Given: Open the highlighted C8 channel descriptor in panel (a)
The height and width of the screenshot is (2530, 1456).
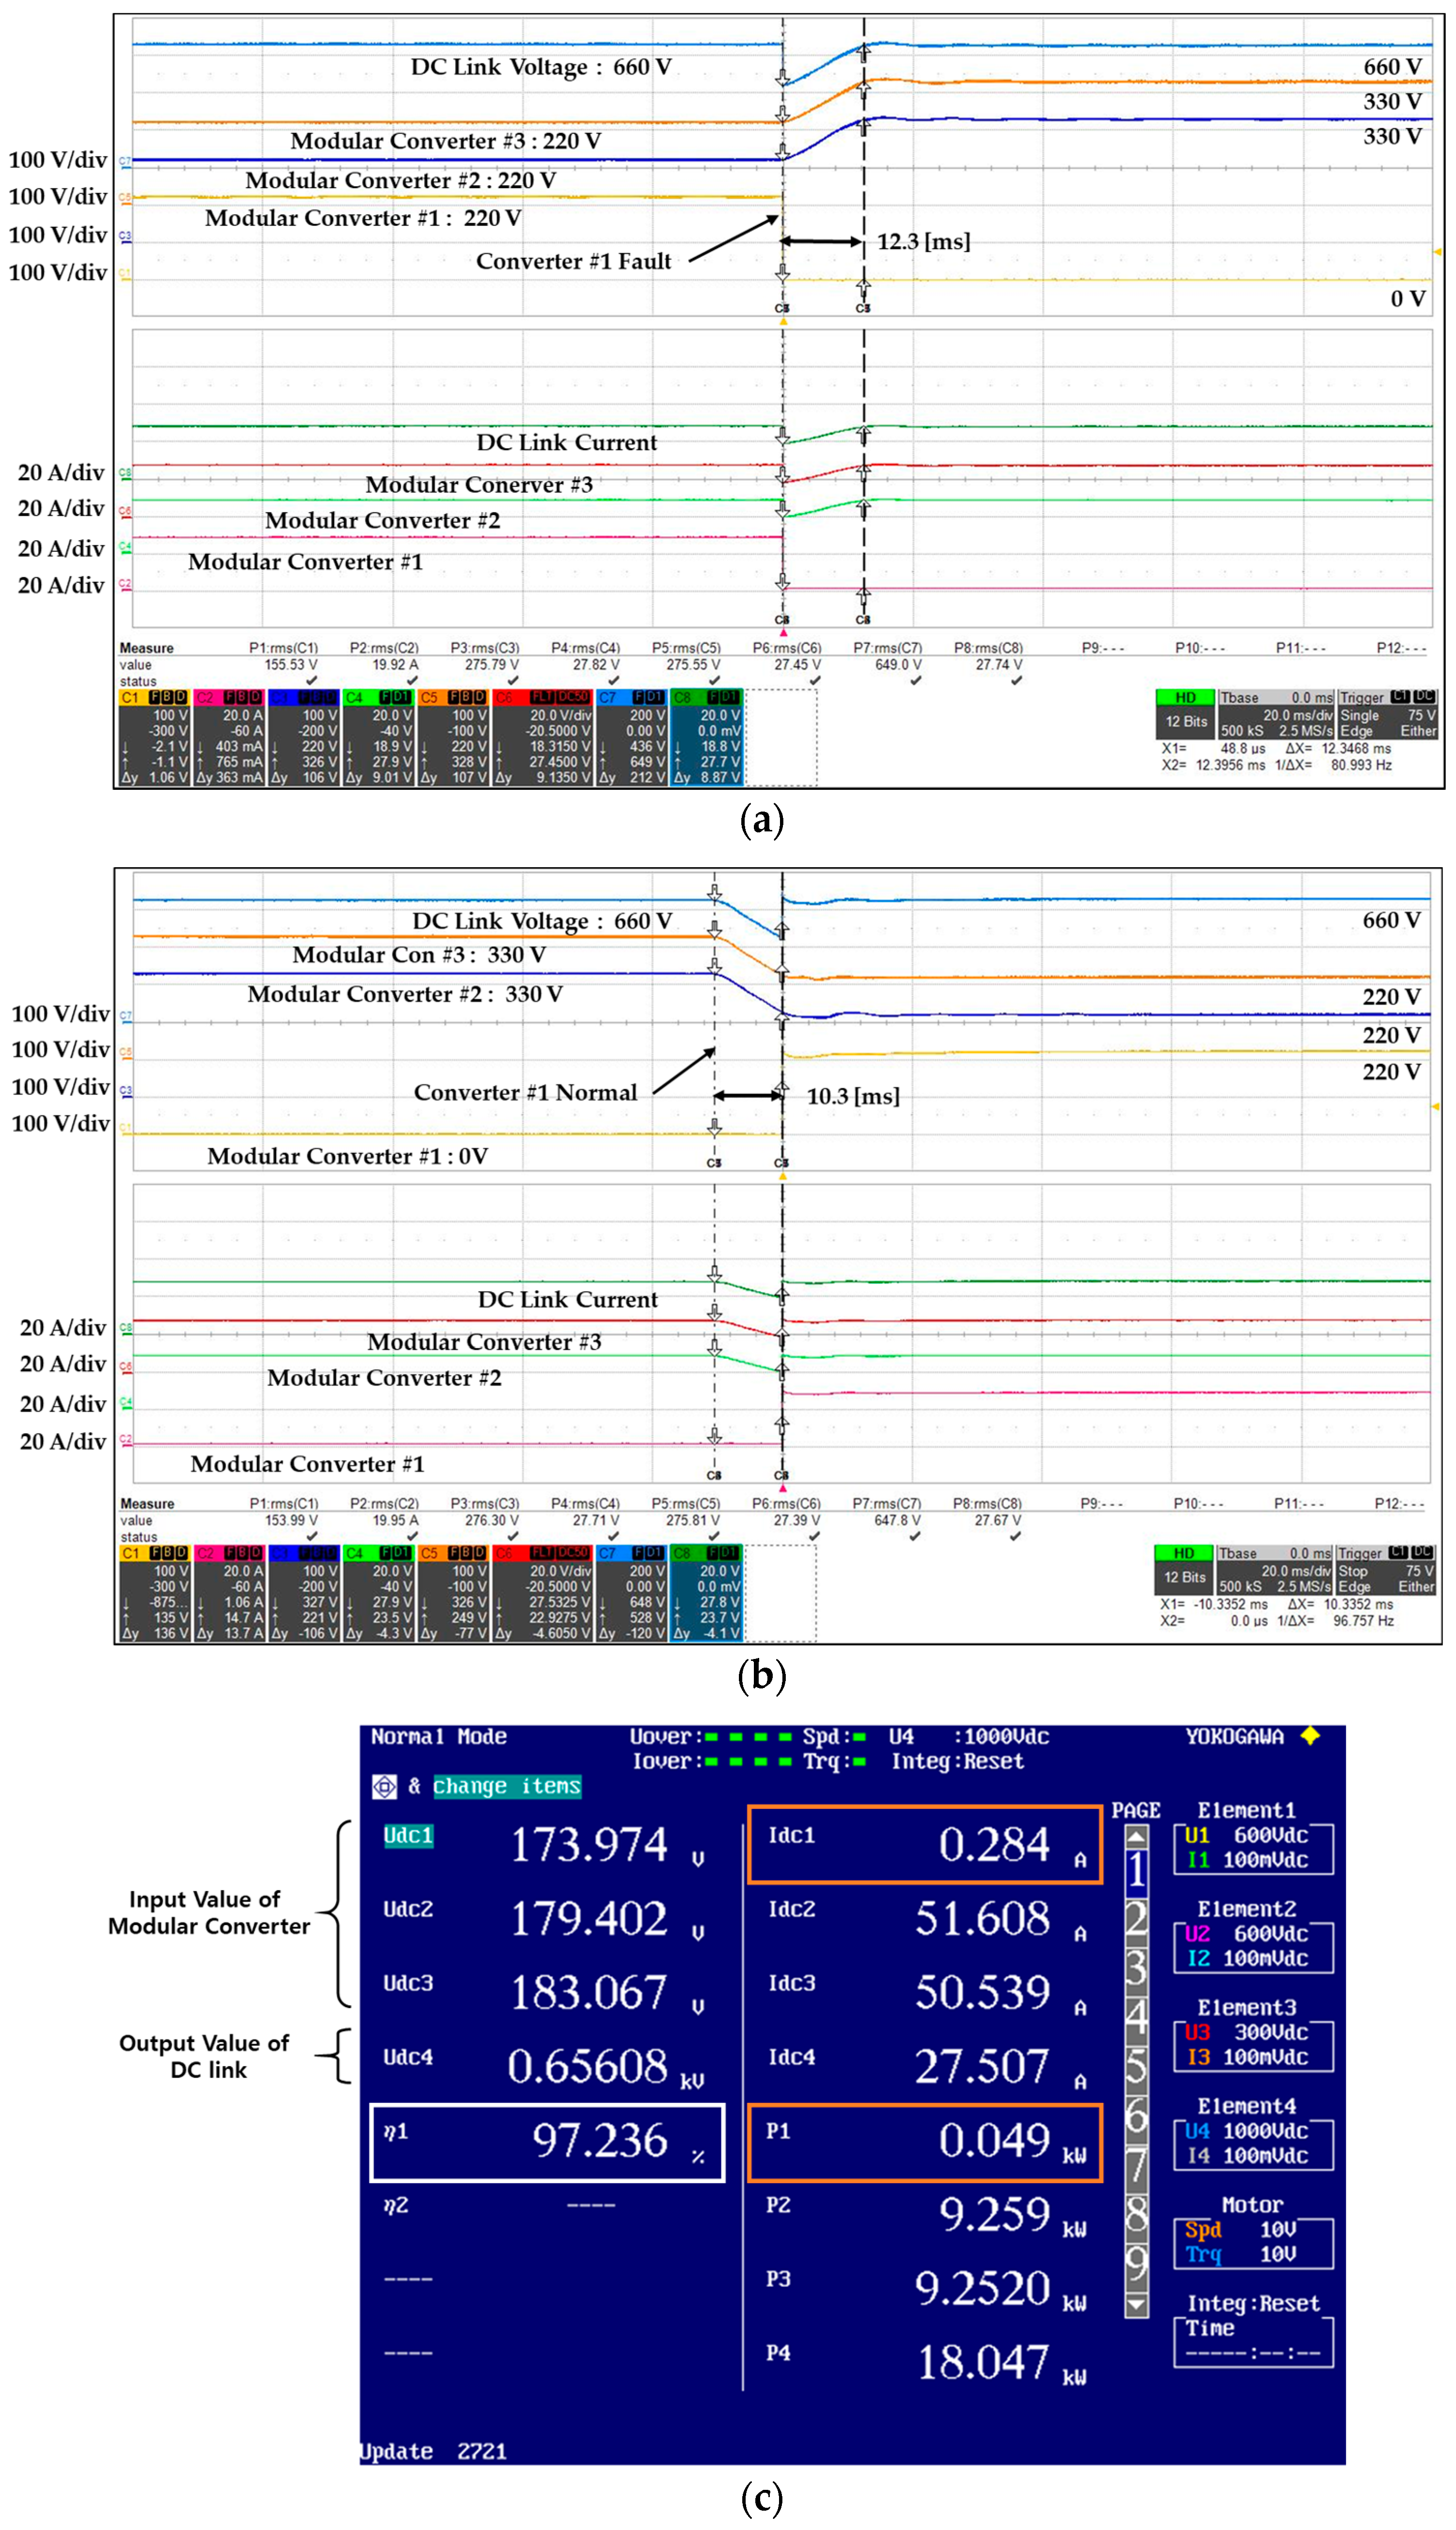Looking at the screenshot, I should (707, 738).
